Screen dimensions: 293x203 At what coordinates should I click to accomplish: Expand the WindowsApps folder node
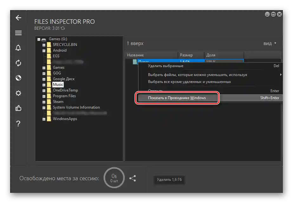click(x=44, y=119)
